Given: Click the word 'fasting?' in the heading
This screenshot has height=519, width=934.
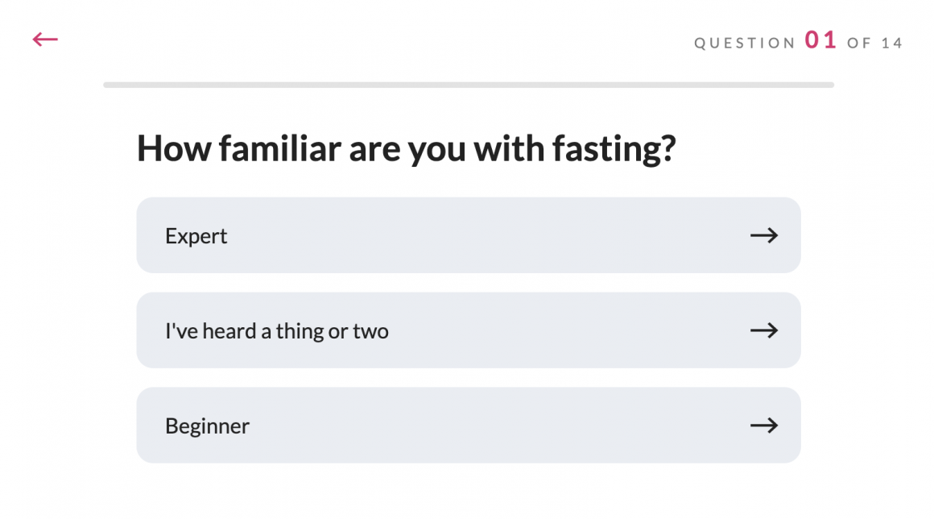Looking at the screenshot, I should tap(614, 149).
